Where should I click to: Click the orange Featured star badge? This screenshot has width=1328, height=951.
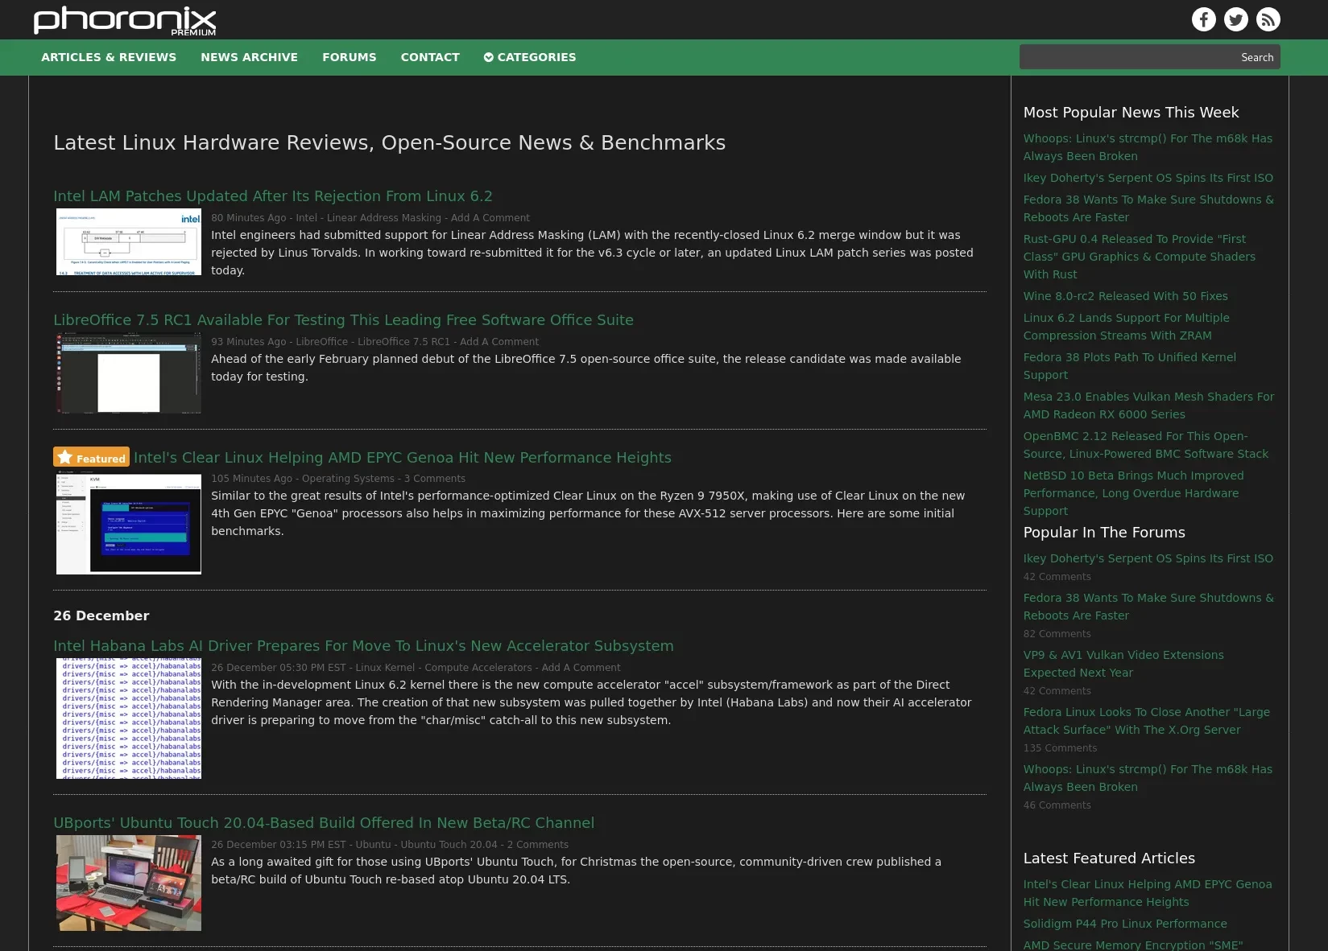[91, 457]
